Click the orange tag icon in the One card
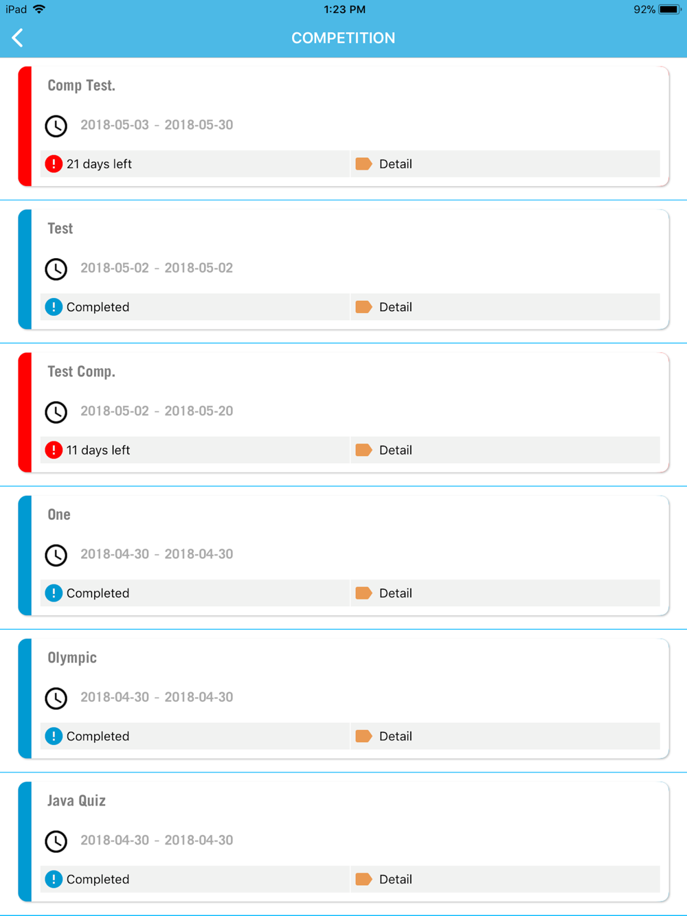The height and width of the screenshot is (916, 687). pyautogui.click(x=363, y=593)
